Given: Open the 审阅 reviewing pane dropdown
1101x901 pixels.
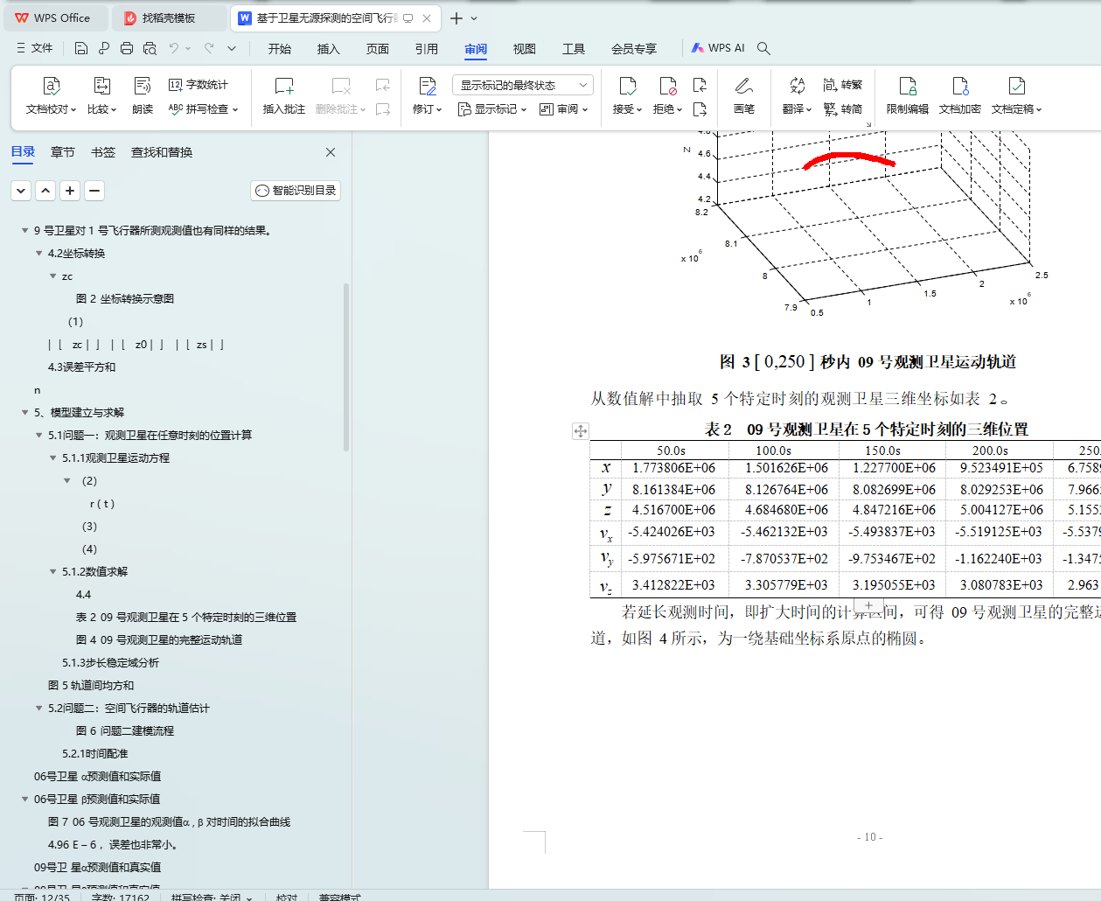Looking at the screenshot, I should point(564,109).
